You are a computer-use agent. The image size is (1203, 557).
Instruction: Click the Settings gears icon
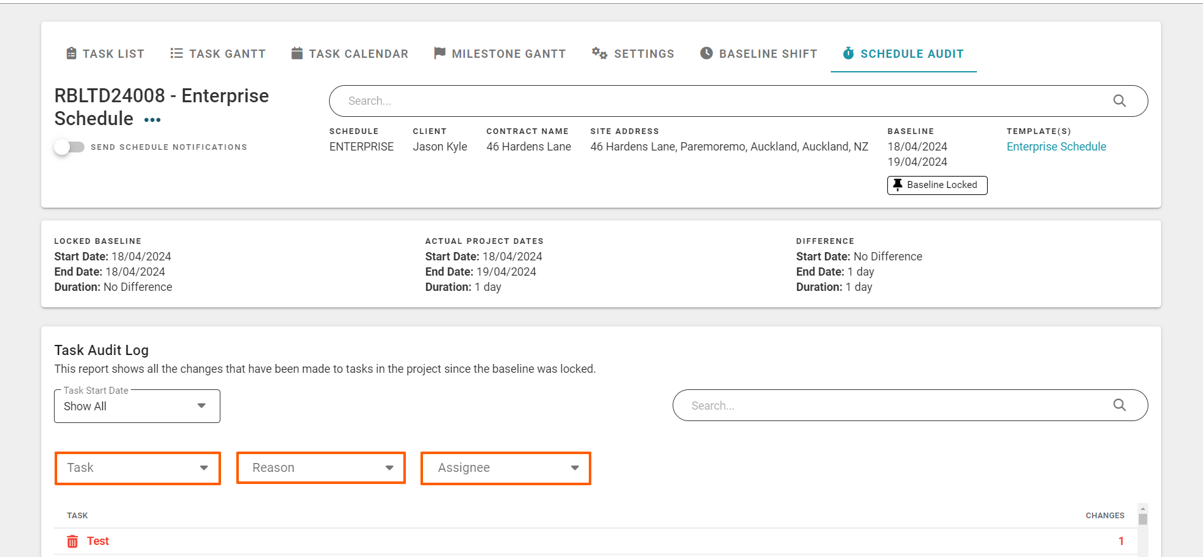coord(600,53)
